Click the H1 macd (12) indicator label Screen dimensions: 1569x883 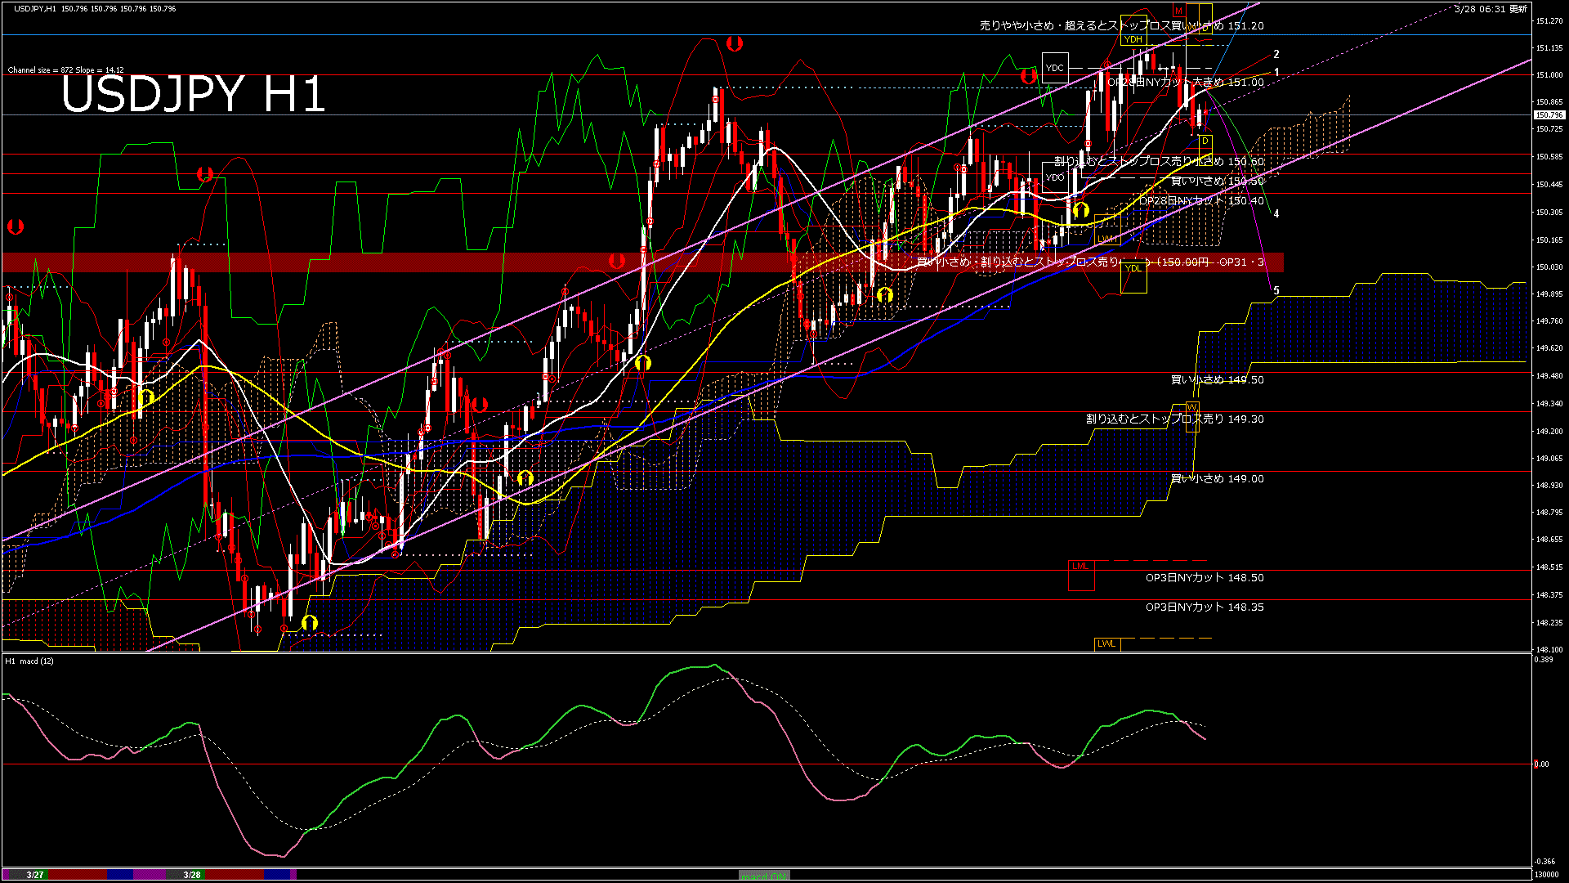tap(29, 661)
